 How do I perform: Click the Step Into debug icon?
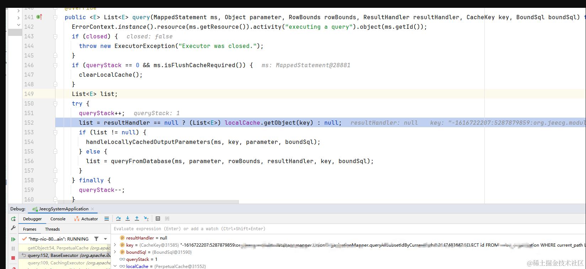click(128, 219)
